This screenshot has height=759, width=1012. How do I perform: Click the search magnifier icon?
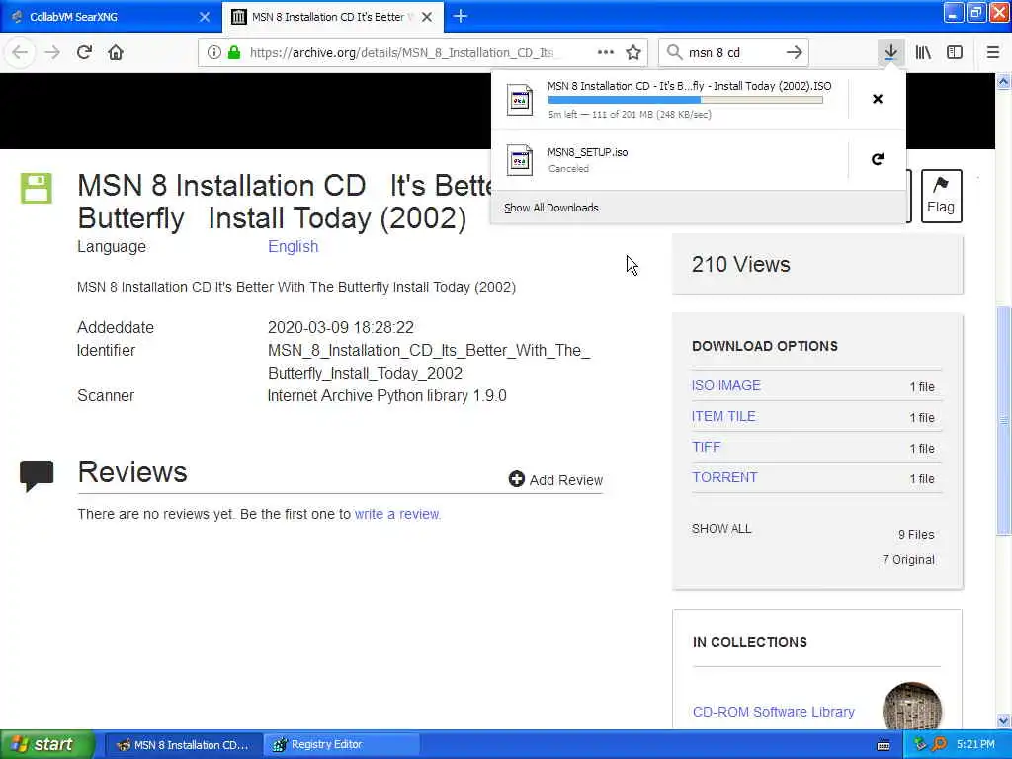[x=674, y=52]
